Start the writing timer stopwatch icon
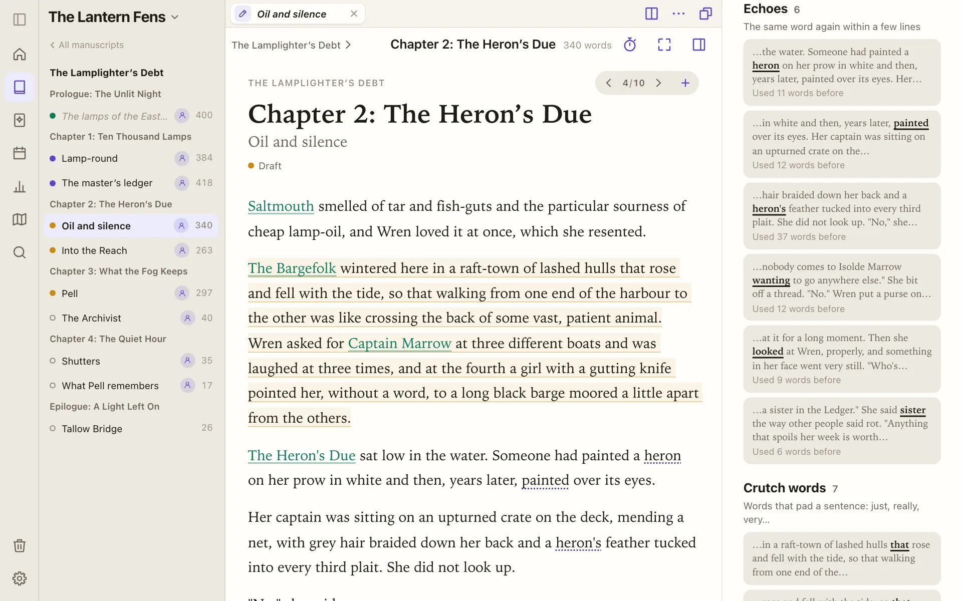962x601 pixels. (x=630, y=45)
